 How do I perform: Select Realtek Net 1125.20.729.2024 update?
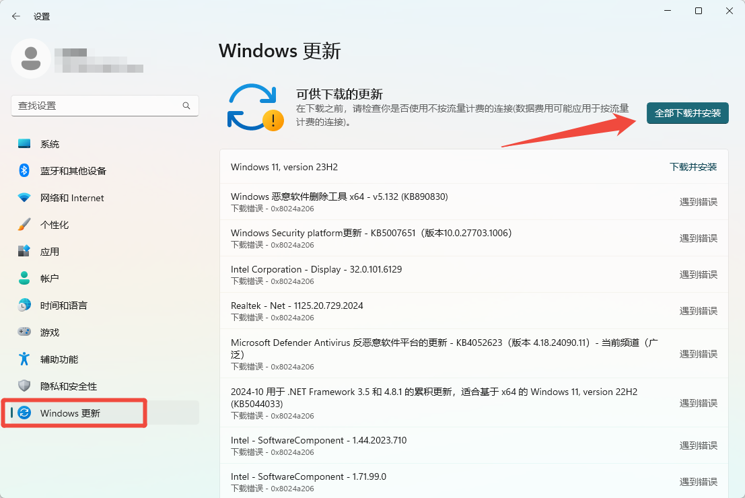click(474, 311)
